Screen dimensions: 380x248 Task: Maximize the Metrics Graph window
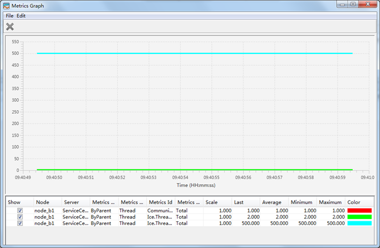pos(353,4)
